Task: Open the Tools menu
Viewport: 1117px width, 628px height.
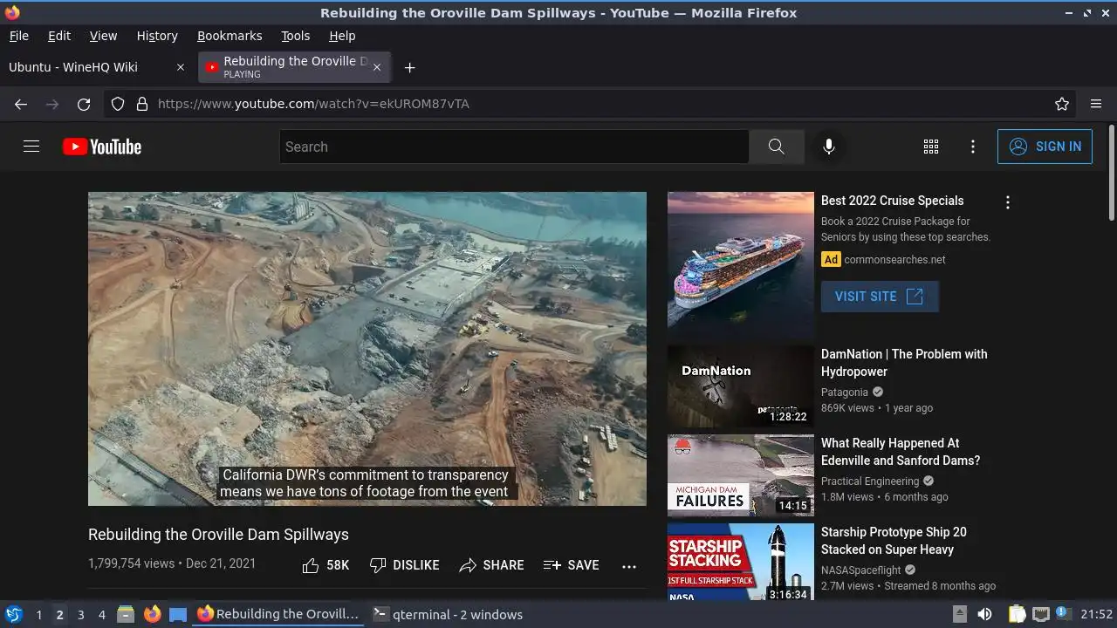Action: tap(295, 36)
